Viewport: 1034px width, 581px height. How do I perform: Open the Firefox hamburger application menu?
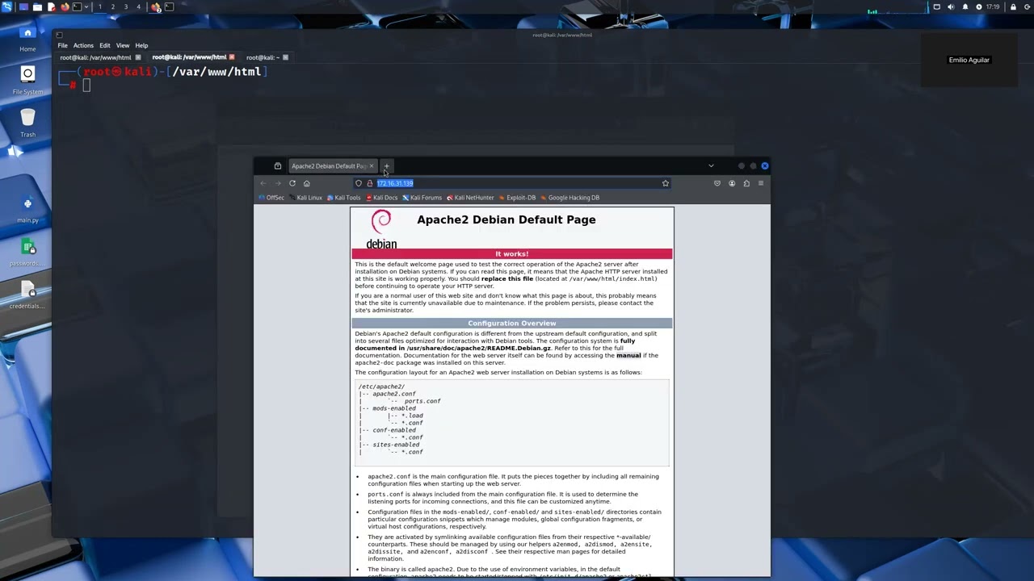click(x=760, y=183)
